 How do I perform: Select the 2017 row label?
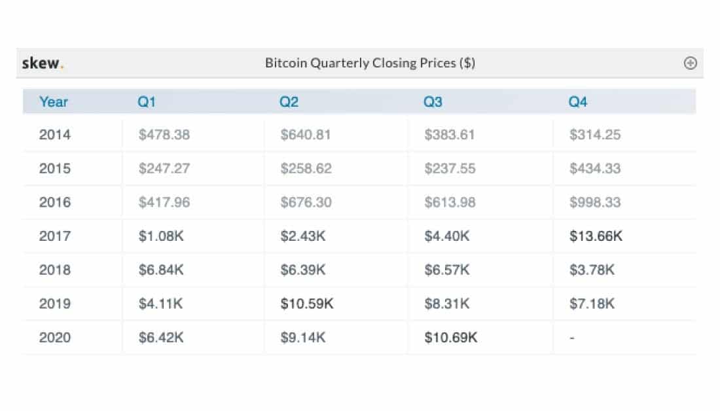[55, 236]
